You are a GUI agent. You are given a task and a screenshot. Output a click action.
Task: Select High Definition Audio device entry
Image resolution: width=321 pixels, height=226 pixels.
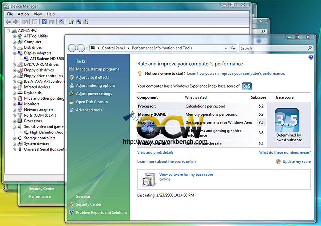click(x=47, y=132)
